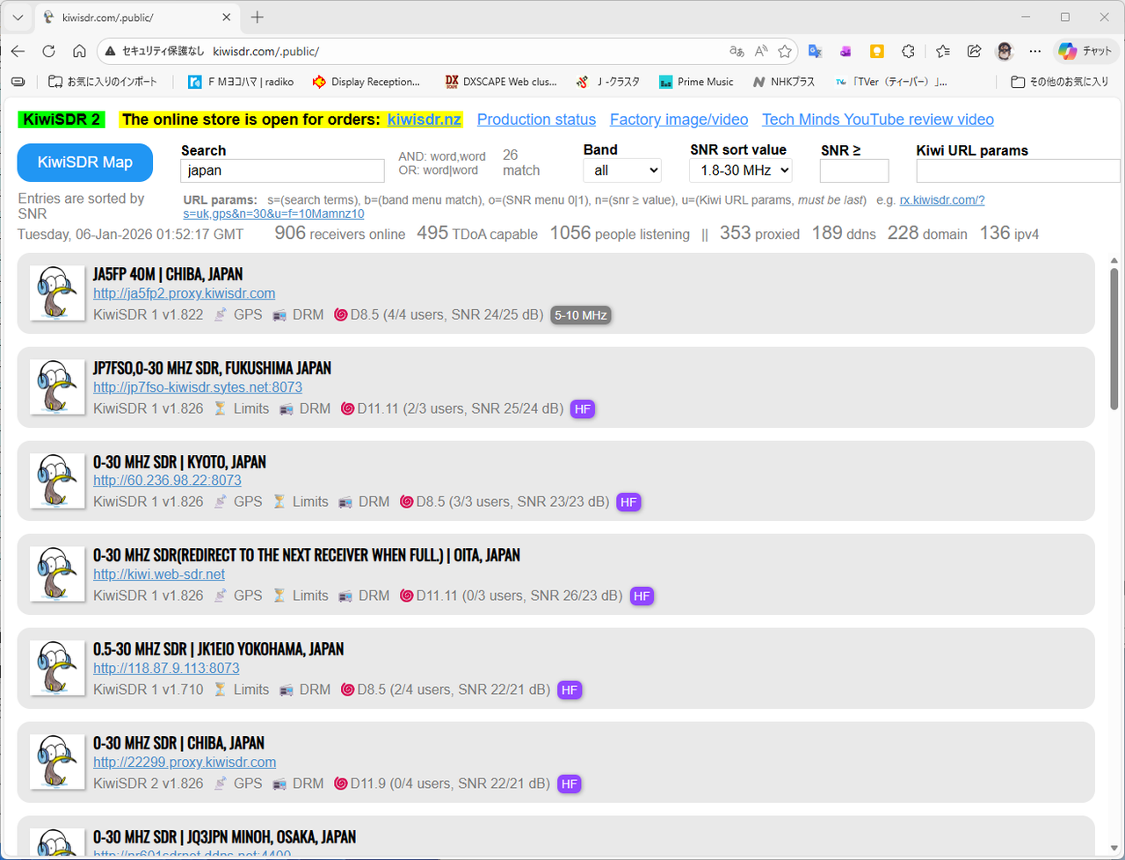1125x860 pixels.
Task: Open the Copilot チャット button
Action: click(x=1085, y=51)
